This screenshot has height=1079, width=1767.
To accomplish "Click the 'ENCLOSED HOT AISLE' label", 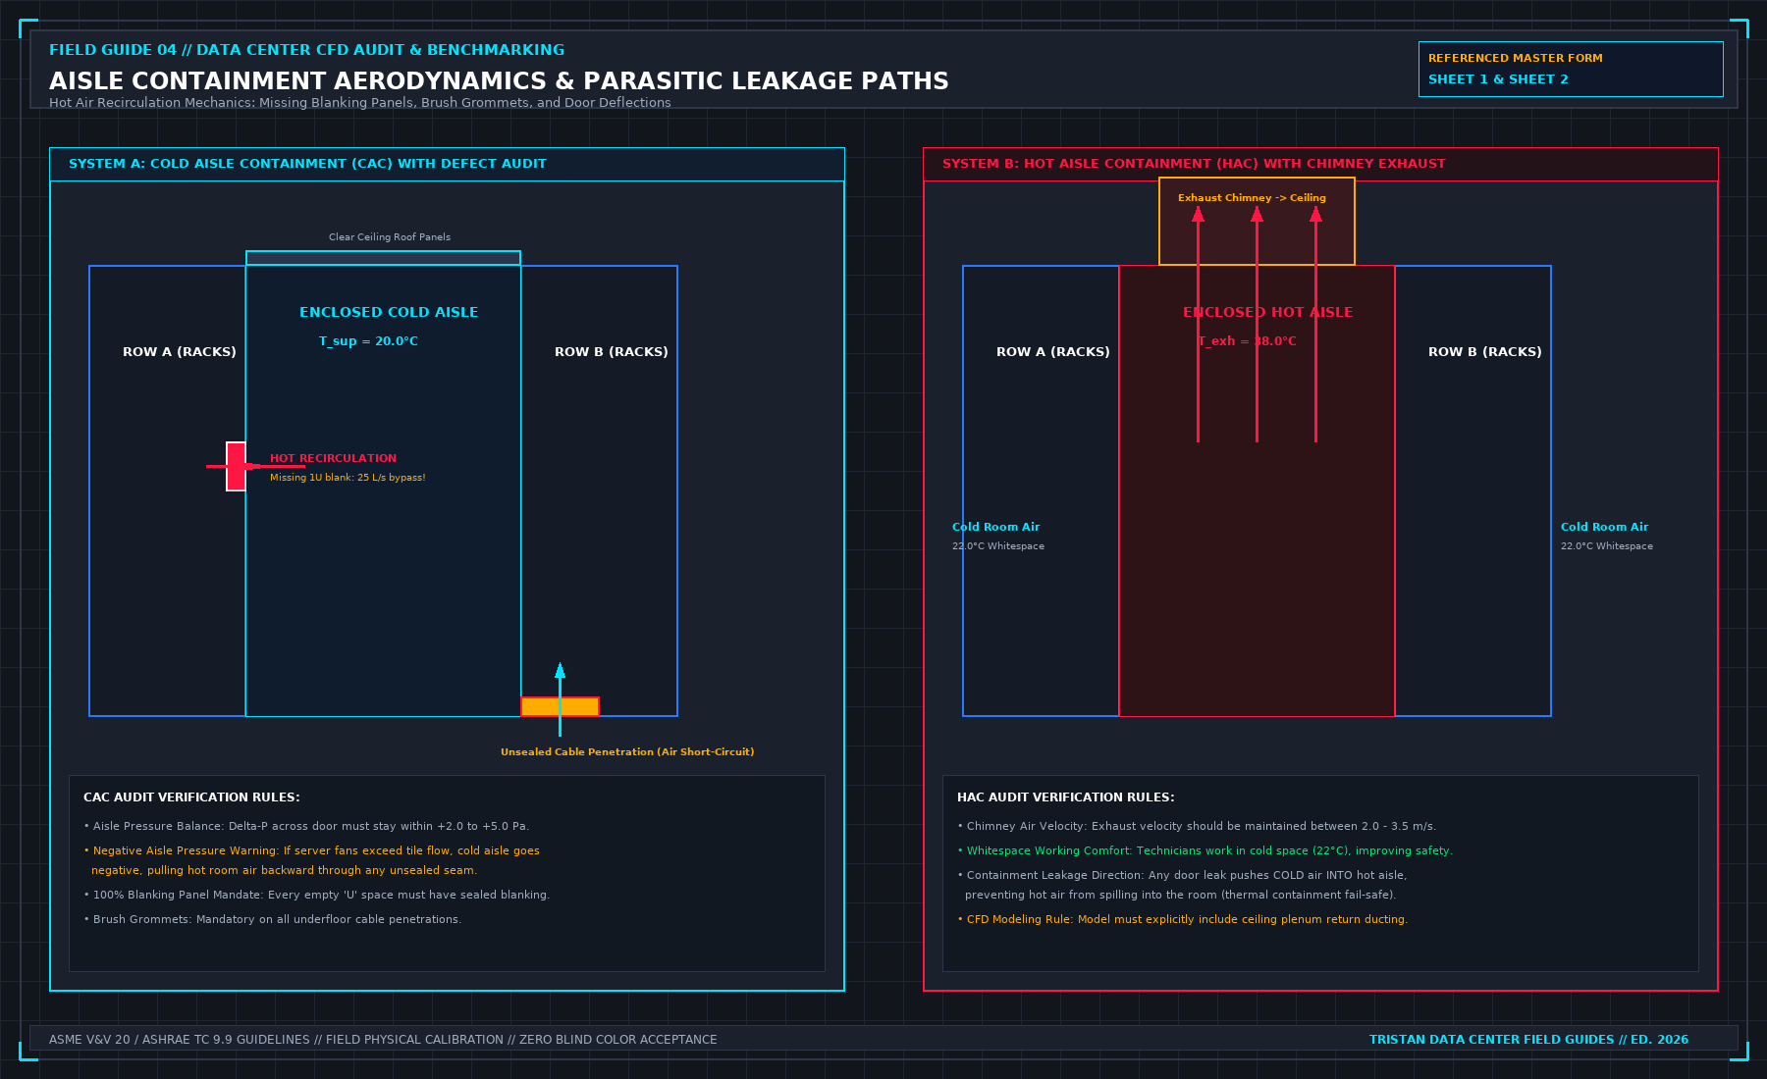I will 1267,313.
